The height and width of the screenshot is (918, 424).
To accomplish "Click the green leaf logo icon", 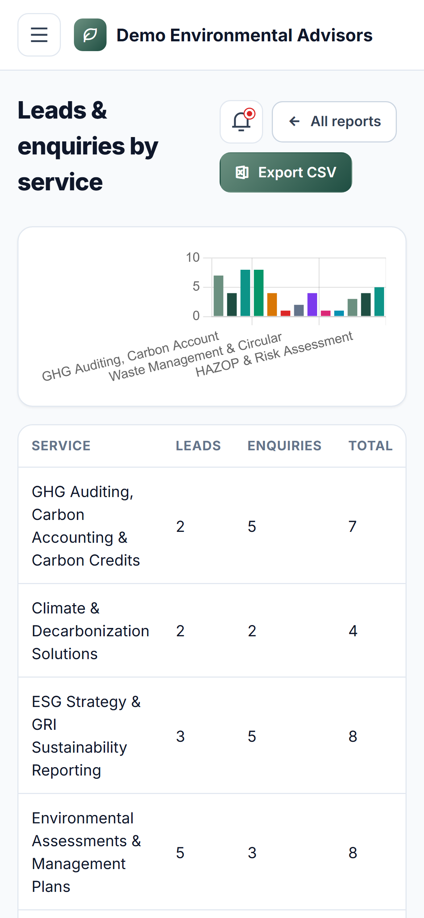I will [90, 35].
